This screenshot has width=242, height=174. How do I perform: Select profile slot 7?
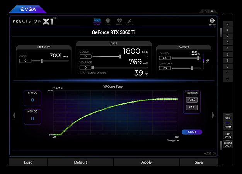227,67
